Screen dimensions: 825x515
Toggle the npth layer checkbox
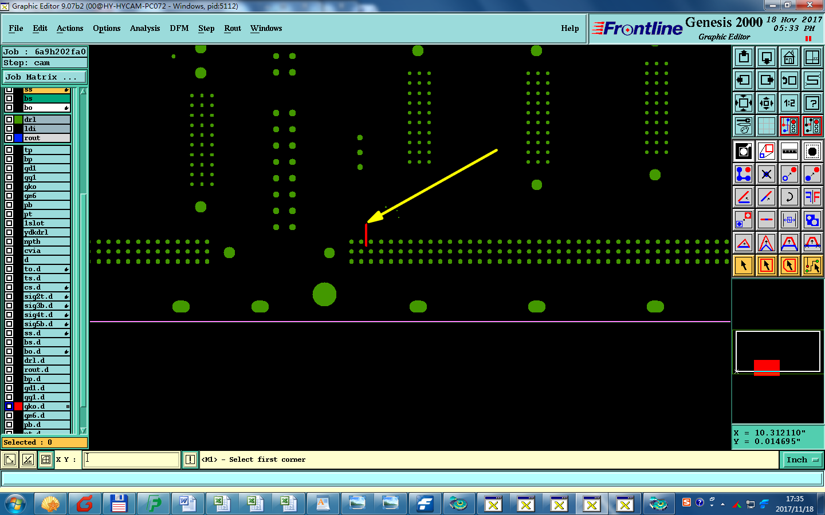tap(9, 241)
